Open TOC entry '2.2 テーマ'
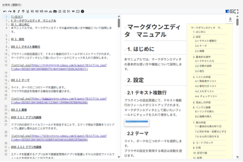 [201, 46]
